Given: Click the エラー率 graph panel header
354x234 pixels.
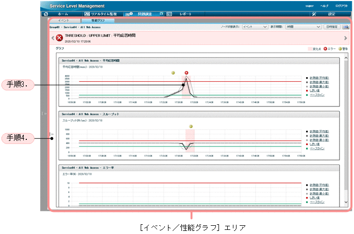Looking at the screenshot, I should coord(199,168).
